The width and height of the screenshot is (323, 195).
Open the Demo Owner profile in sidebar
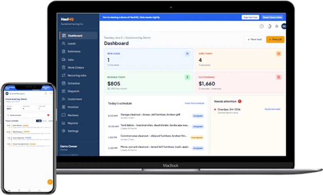tap(69, 147)
